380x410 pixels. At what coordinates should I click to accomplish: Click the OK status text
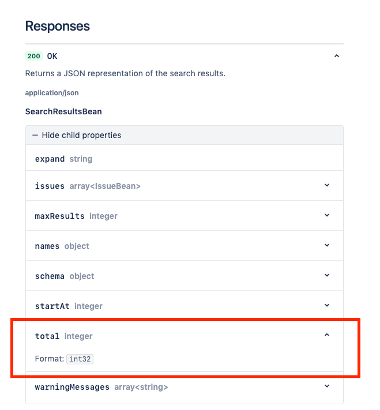tap(52, 56)
